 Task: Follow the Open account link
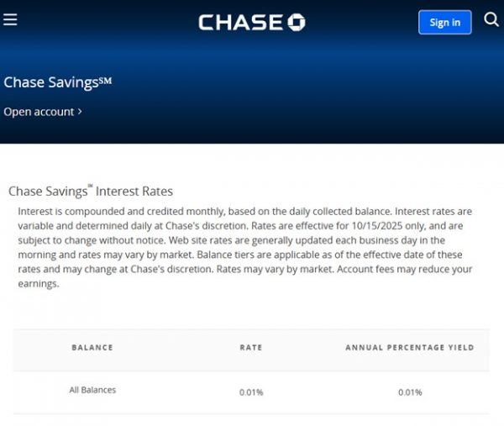tap(39, 112)
